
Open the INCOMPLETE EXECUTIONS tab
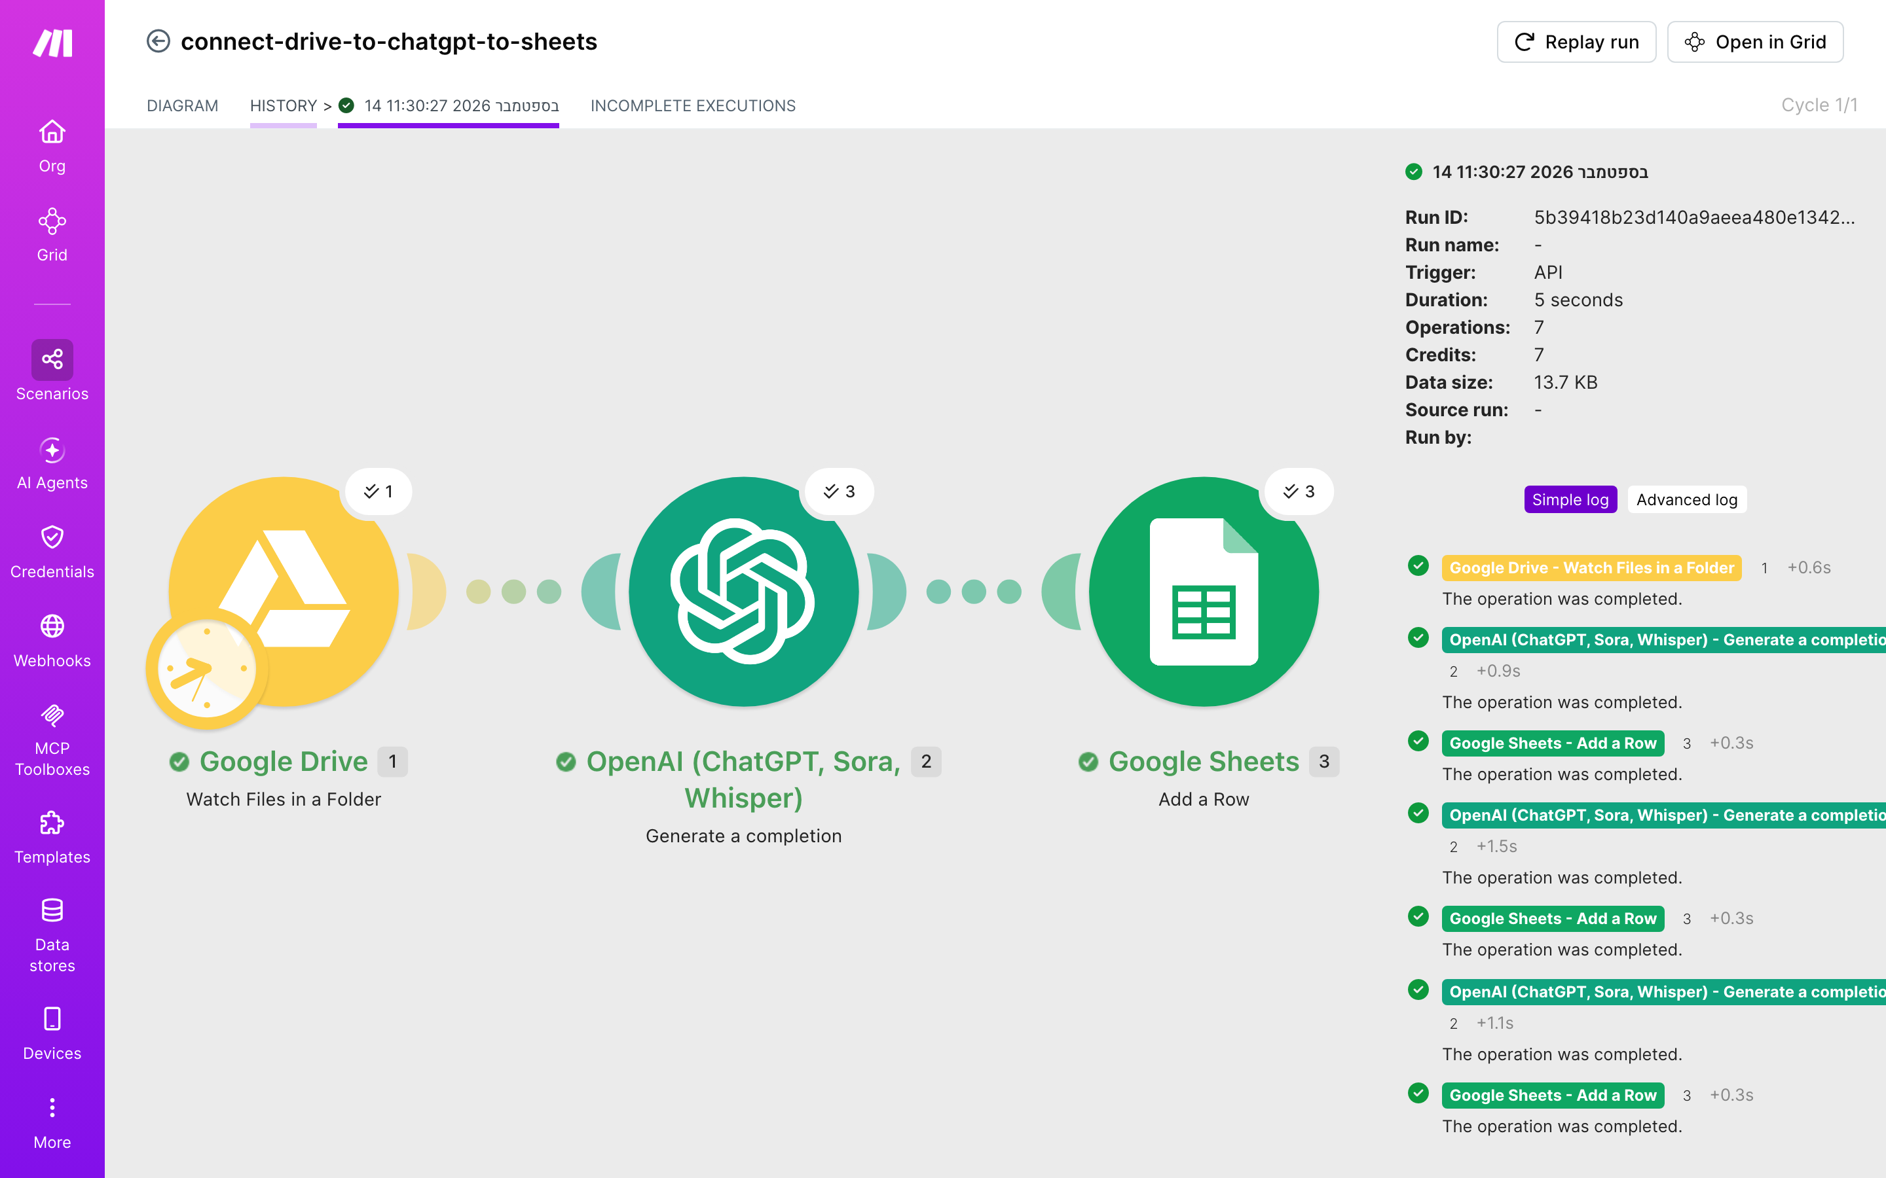[693, 105]
